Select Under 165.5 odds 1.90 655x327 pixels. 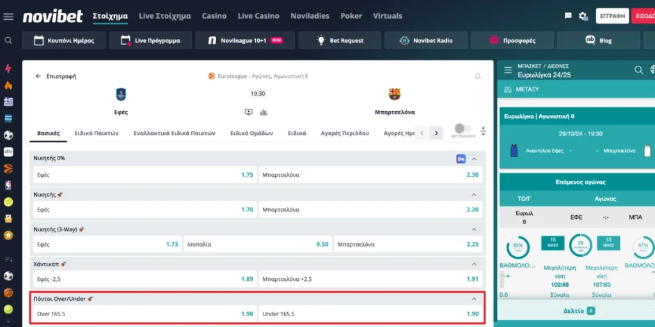370,314
